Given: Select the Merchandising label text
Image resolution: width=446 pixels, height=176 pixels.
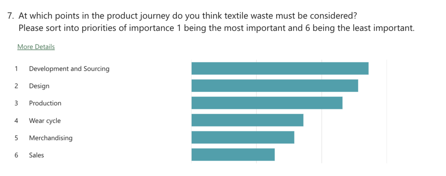Looking at the screenshot, I should (51, 138).
